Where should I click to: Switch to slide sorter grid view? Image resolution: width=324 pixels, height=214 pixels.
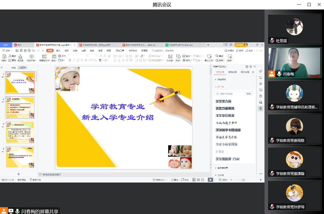198,180
